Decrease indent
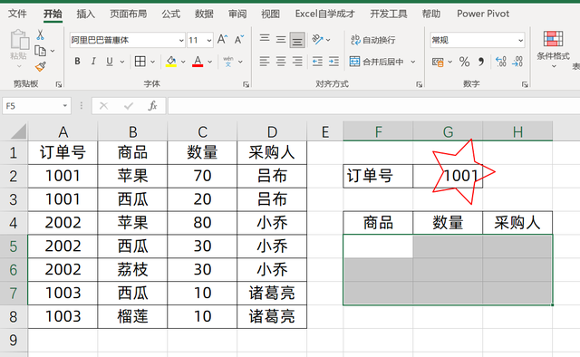The height and width of the screenshot is (357, 580). [x=317, y=62]
